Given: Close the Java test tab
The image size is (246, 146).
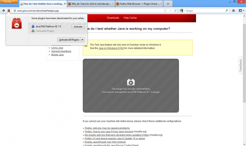Looking at the screenshot, I should coord(65,4).
